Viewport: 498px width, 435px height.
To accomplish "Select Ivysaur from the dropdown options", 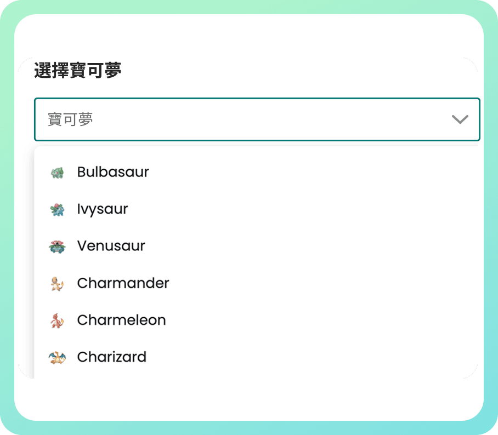I will (x=103, y=209).
